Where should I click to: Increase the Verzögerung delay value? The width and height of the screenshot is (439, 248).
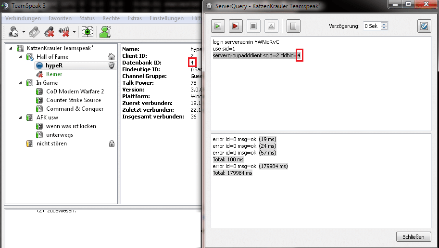(384, 24)
